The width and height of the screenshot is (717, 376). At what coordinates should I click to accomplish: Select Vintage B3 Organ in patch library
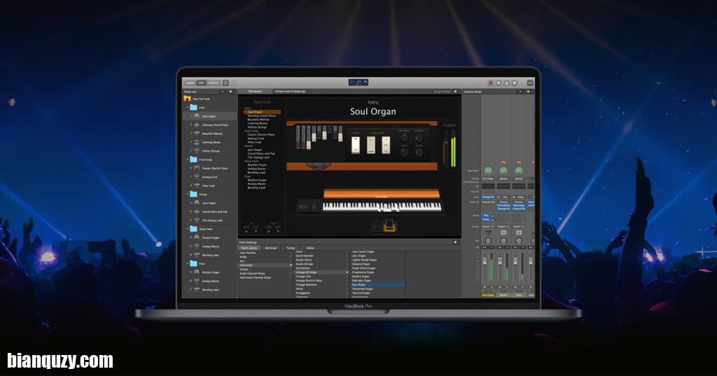coord(321,273)
